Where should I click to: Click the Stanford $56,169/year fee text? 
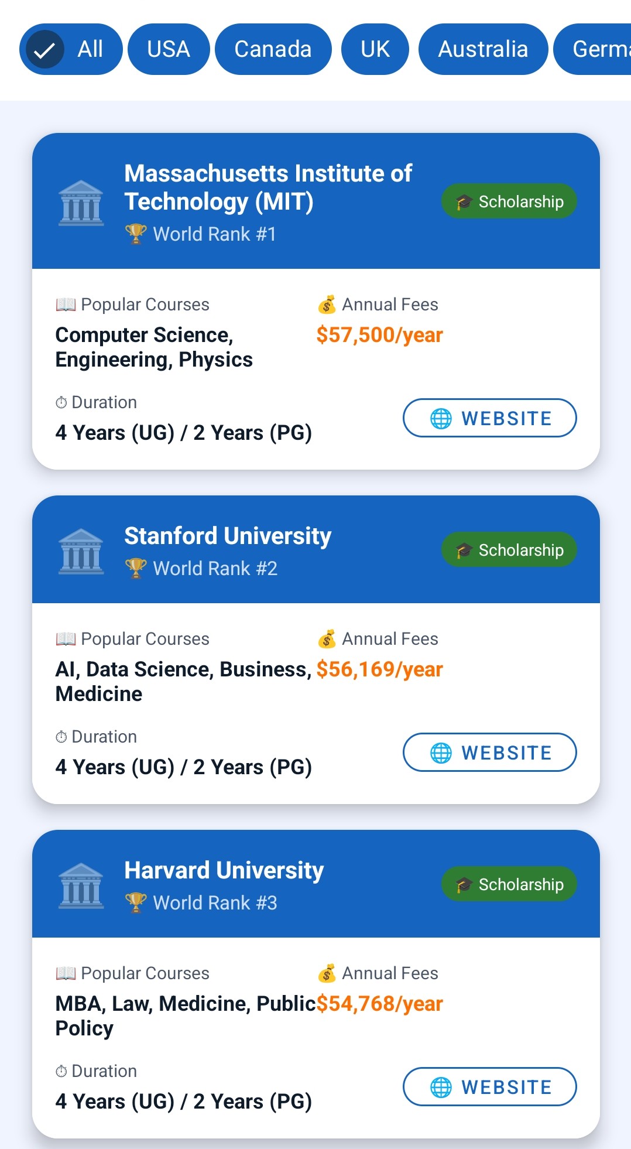point(379,669)
